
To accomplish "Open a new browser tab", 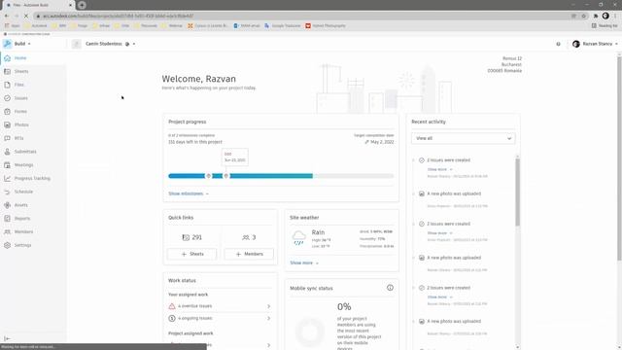I will tap(82, 5).
